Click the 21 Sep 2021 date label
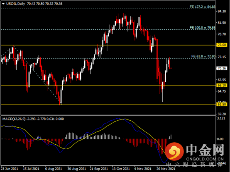This screenshot has height=172, width=230. pos(99,169)
